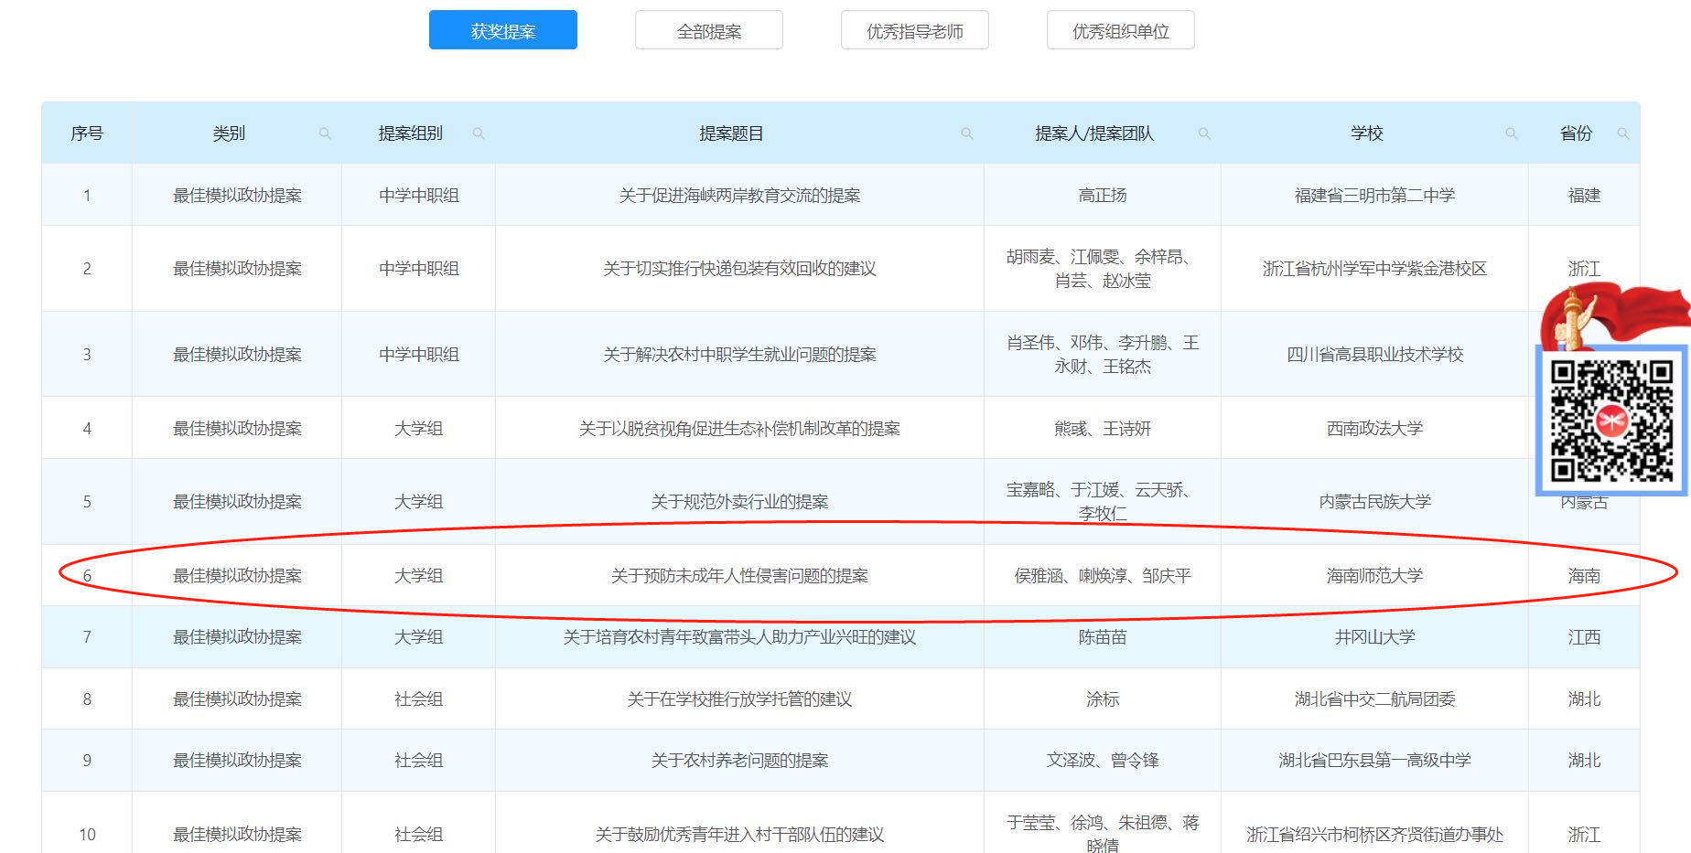
Task: Click the 序号 column header
Action: pos(87,132)
